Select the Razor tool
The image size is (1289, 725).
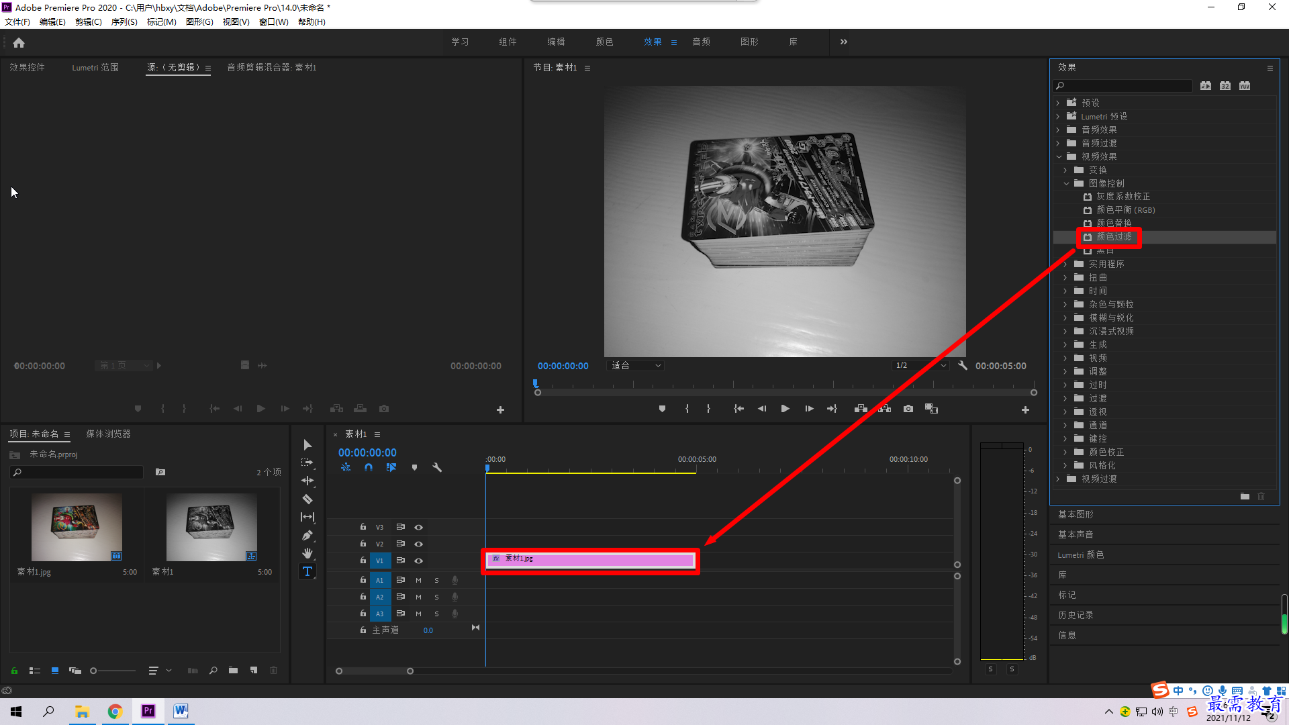click(x=307, y=499)
